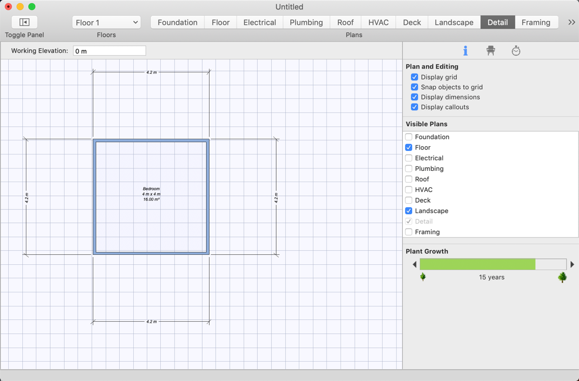Enable Foundation in Visible Plans
The width and height of the screenshot is (579, 381).
(x=409, y=137)
